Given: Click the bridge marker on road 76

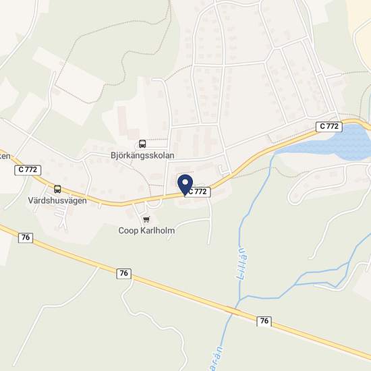Looking at the screenshot, I should (233, 310).
